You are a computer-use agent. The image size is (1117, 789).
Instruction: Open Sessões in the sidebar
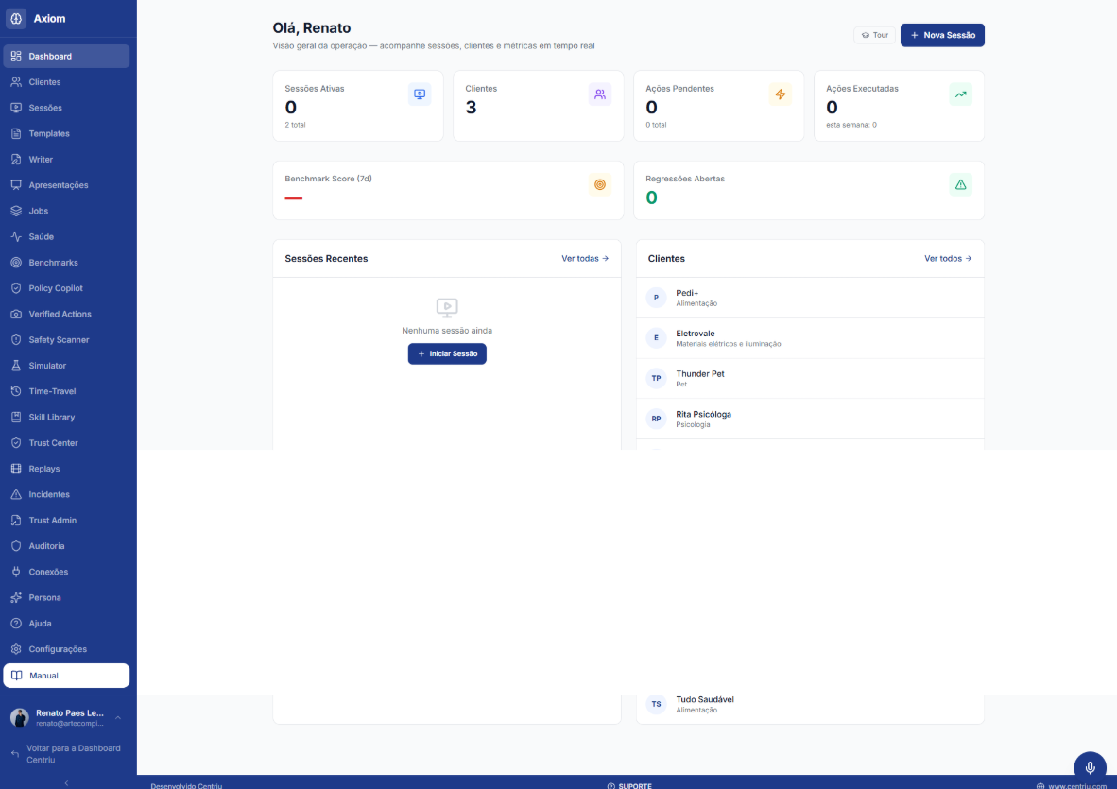pos(66,108)
